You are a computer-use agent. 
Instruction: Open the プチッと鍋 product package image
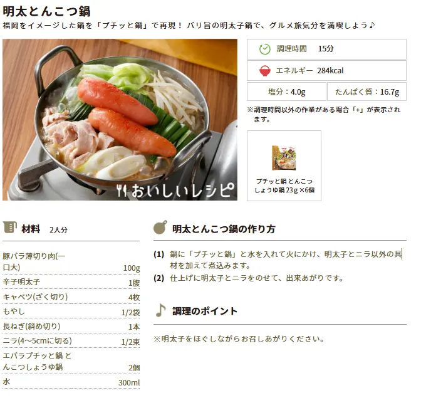coord(284,158)
